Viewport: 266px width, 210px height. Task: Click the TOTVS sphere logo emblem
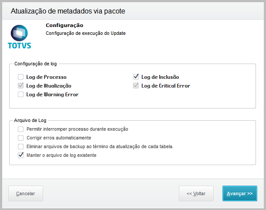point(20,33)
